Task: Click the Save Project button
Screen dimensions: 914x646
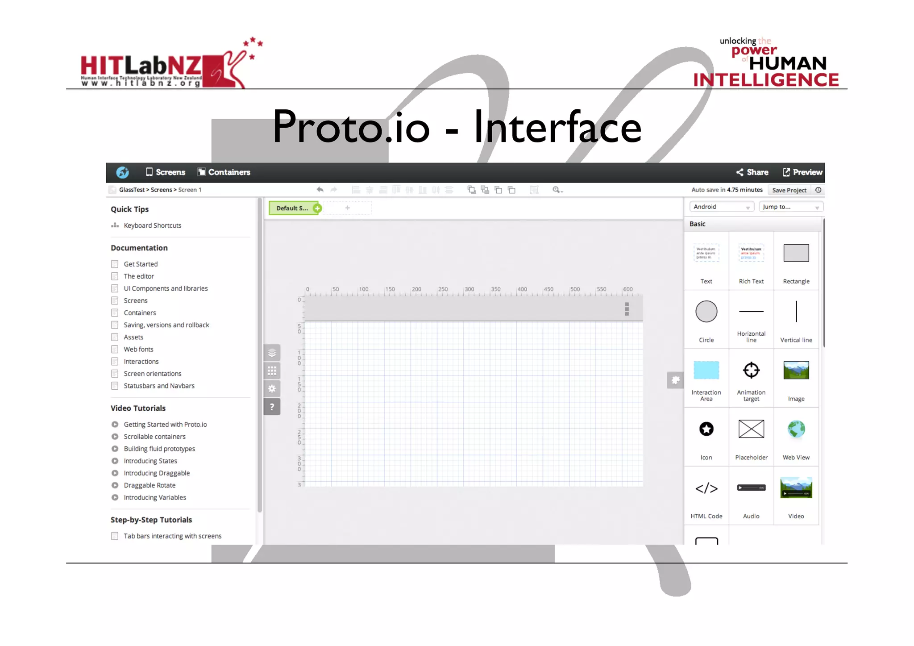Action: click(789, 190)
